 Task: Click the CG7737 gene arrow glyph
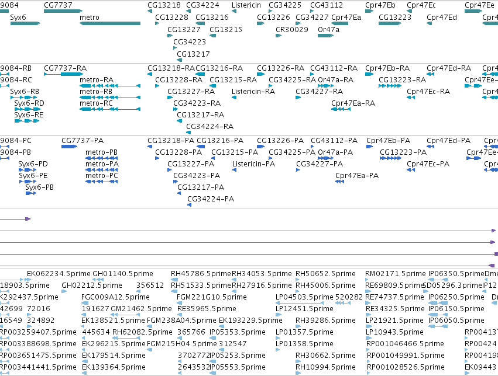[63, 11]
